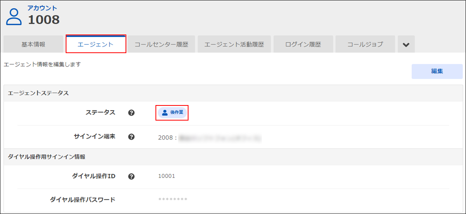Image resolution: width=466 pixels, height=214 pixels.
Task: Click the ダイヤル操作用サインイン情報 section header
Action: [47, 157]
